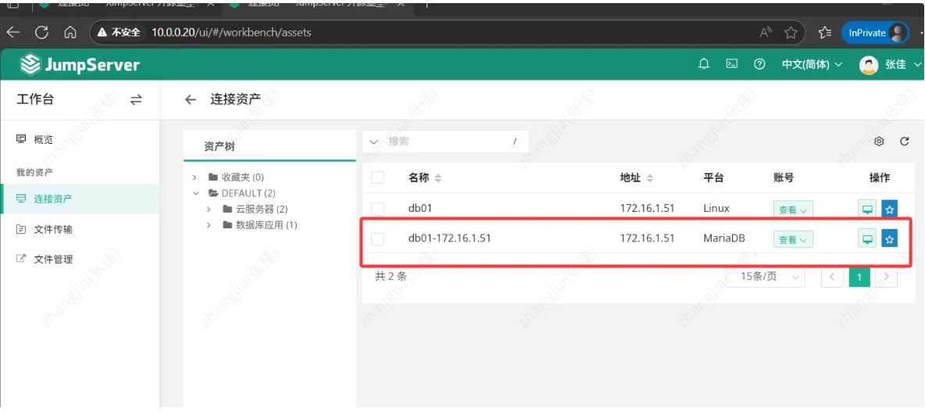
Task: Bookmark page with address bar star
Action: coord(791,33)
